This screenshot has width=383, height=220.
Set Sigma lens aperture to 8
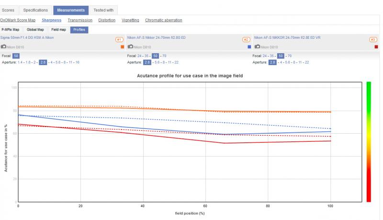point(65,62)
